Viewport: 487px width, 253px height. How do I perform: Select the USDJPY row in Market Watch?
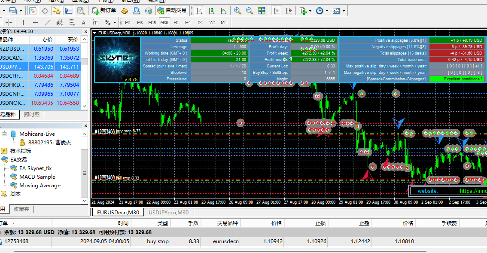(x=40, y=67)
